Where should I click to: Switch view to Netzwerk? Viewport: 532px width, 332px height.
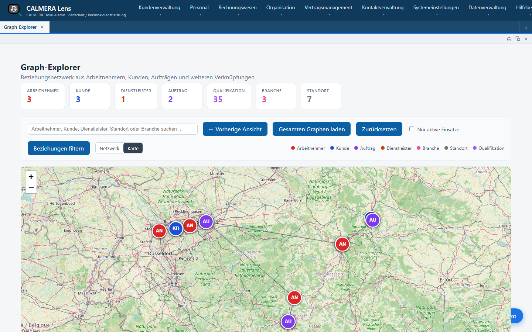point(109,148)
